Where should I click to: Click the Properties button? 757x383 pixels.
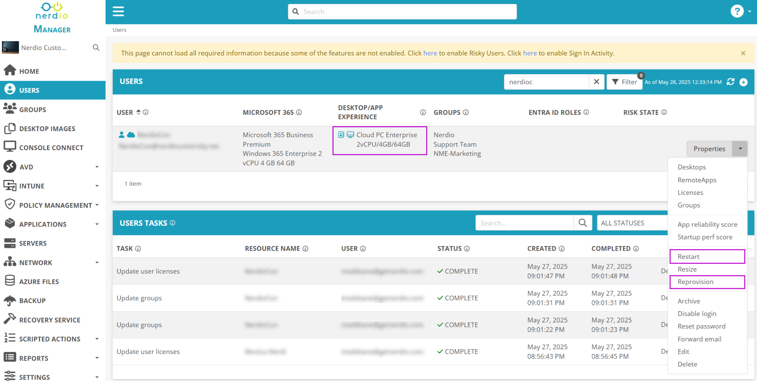click(x=709, y=149)
